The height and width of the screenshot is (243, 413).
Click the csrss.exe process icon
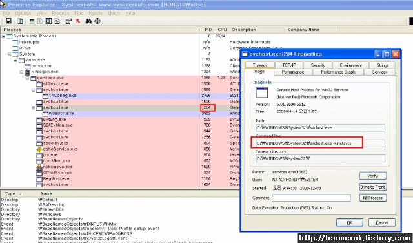click(27, 66)
